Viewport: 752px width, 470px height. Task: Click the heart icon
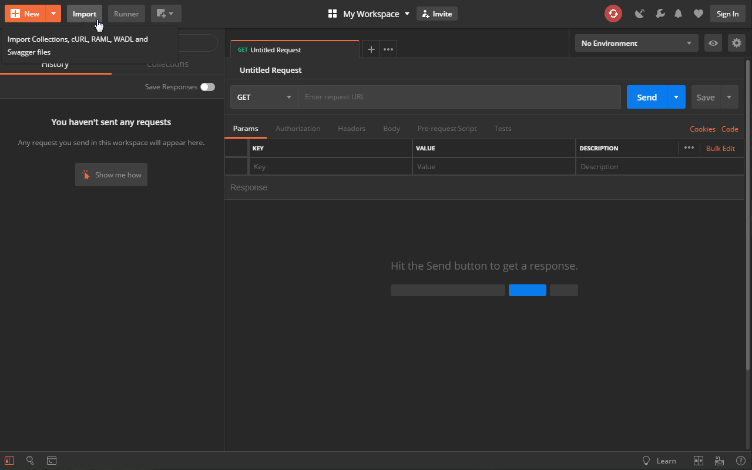pyautogui.click(x=698, y=14)
